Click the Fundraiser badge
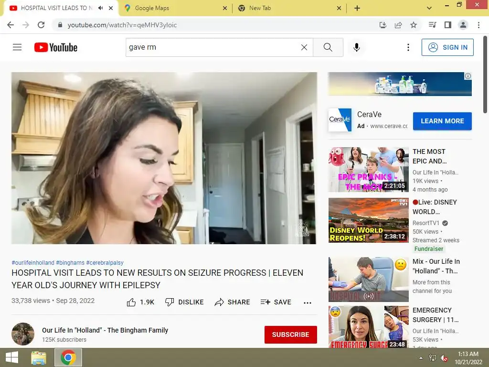 tap(428, 248)
